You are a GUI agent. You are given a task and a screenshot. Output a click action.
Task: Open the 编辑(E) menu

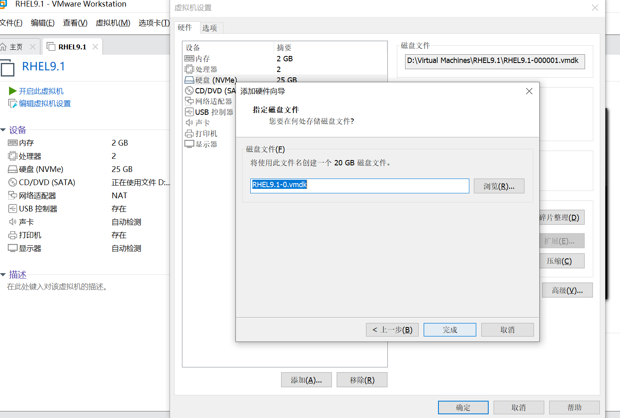coord(43,23)
